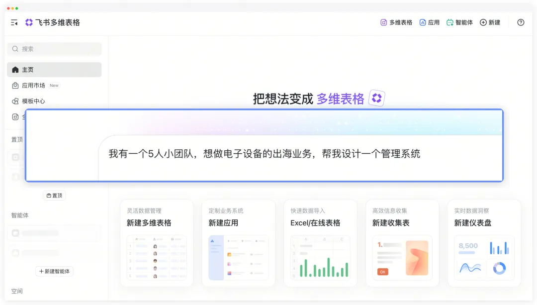The image size is (537, 305).
Task: Open the Excel/在线表格 import card
Action: coord(321,243)
